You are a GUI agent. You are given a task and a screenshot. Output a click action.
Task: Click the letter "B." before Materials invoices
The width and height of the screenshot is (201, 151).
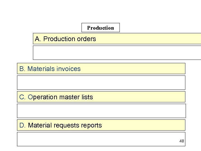tap(22, 69)
